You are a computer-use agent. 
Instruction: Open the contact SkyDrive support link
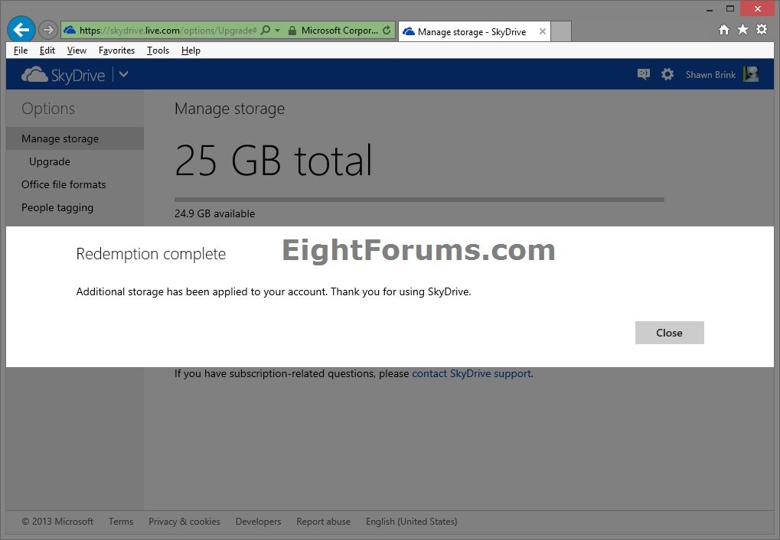click(x=471, y=373)
